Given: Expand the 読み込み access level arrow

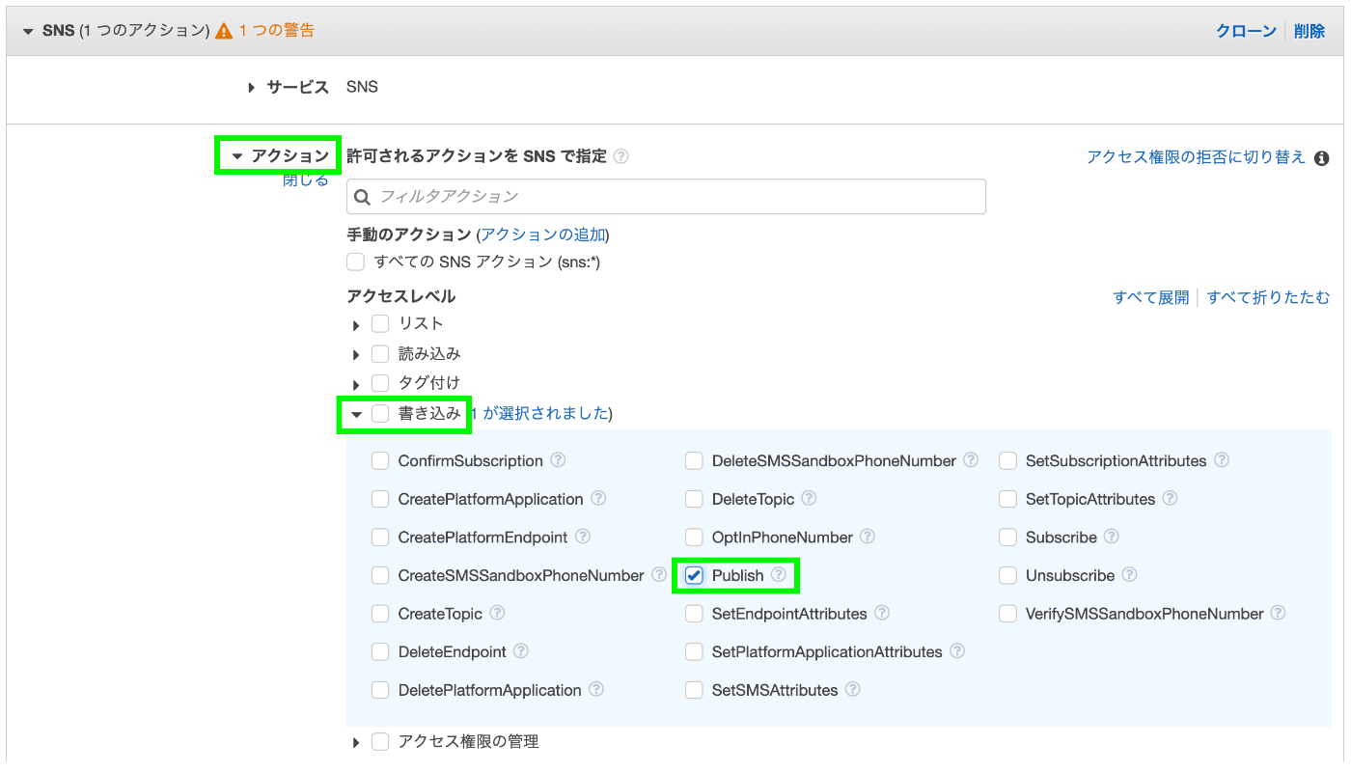Looking at the screenshot, I should 356,356.
